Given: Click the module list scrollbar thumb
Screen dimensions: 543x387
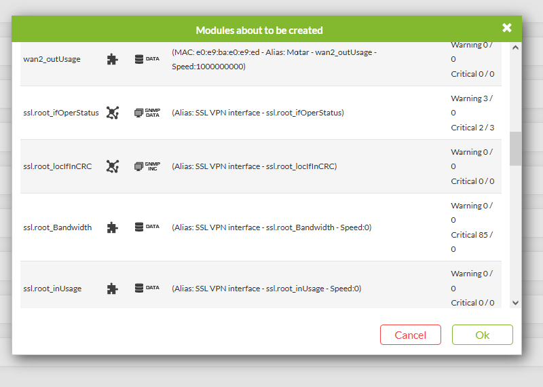Looking at the screenshot, I should pyautogui.click(x=515, y=149).
